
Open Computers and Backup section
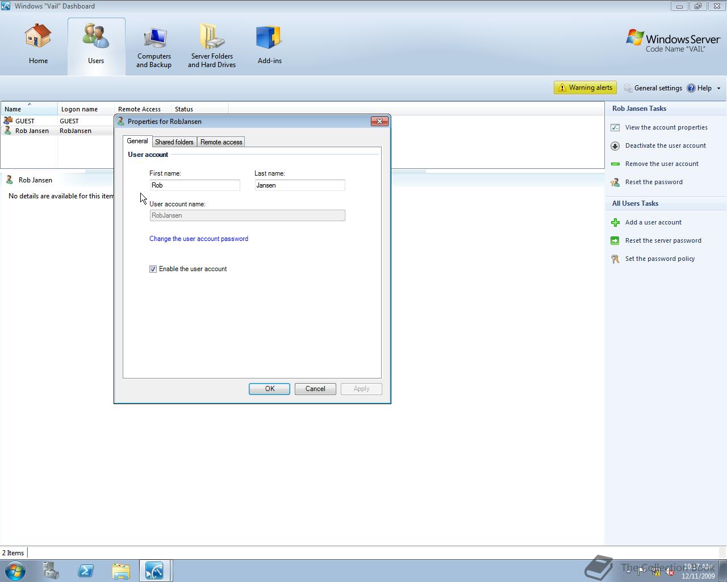(154, 47)
